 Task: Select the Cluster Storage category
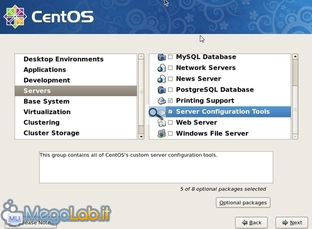click(x=76, y=133)
